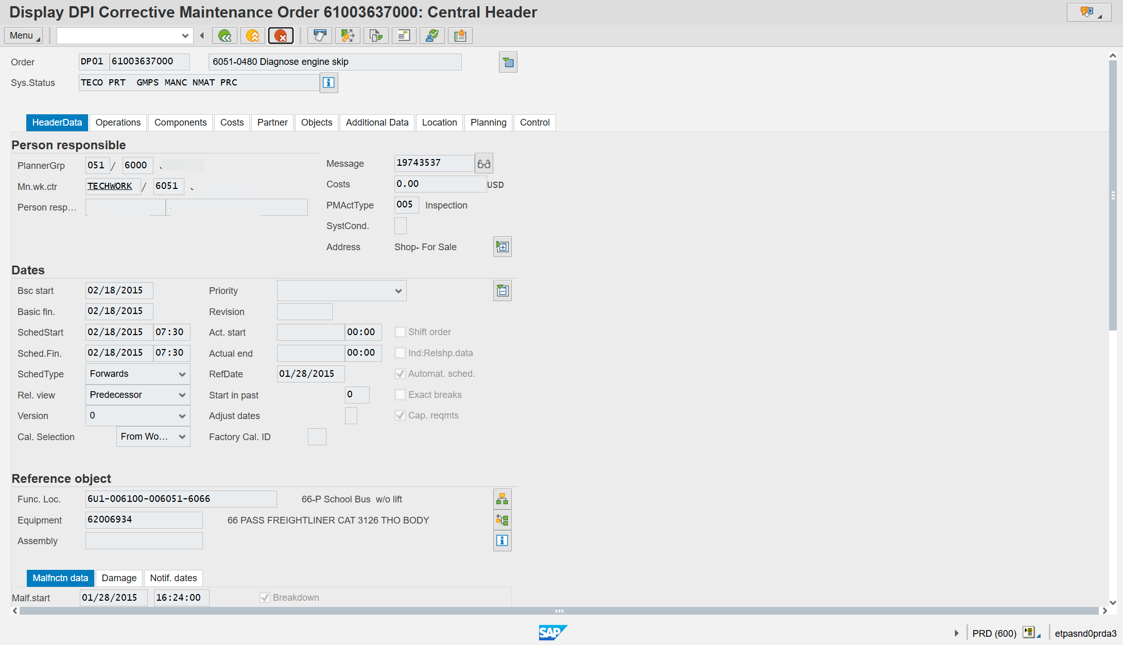Toggle Ind:Relshp.data checkbox

(400, 353)
